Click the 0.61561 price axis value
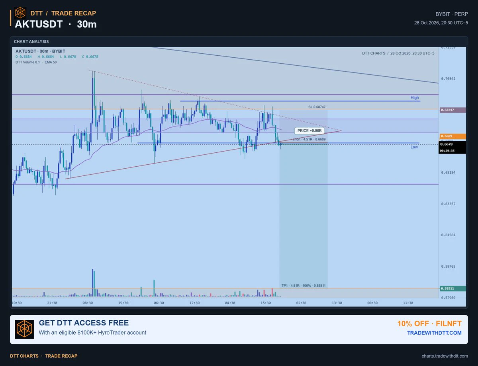 (448, 235)
